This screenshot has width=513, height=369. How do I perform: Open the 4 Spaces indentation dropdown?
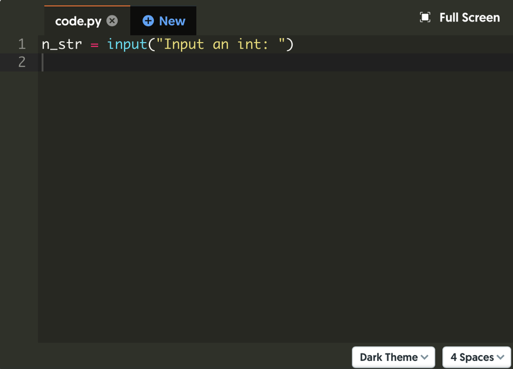(476, 357)
